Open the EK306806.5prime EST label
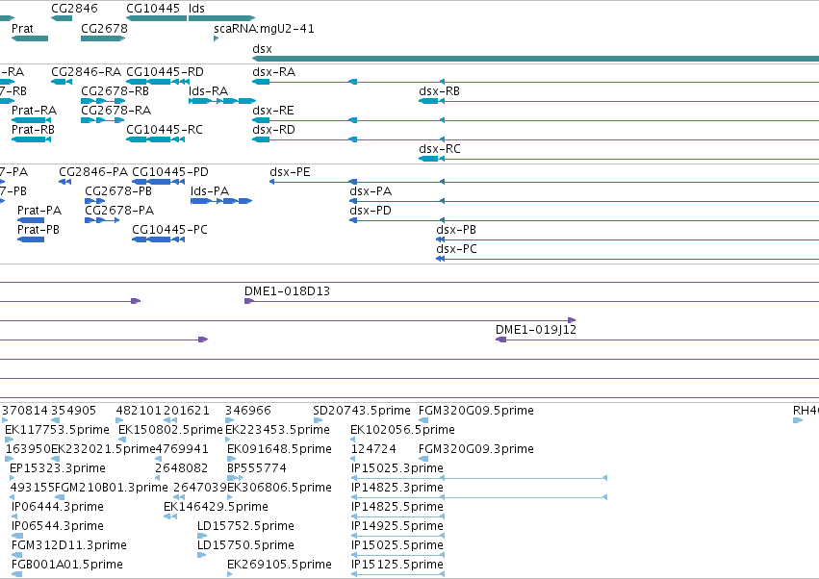The width and height of the screenshot is (819, 579). click(279, 489)
